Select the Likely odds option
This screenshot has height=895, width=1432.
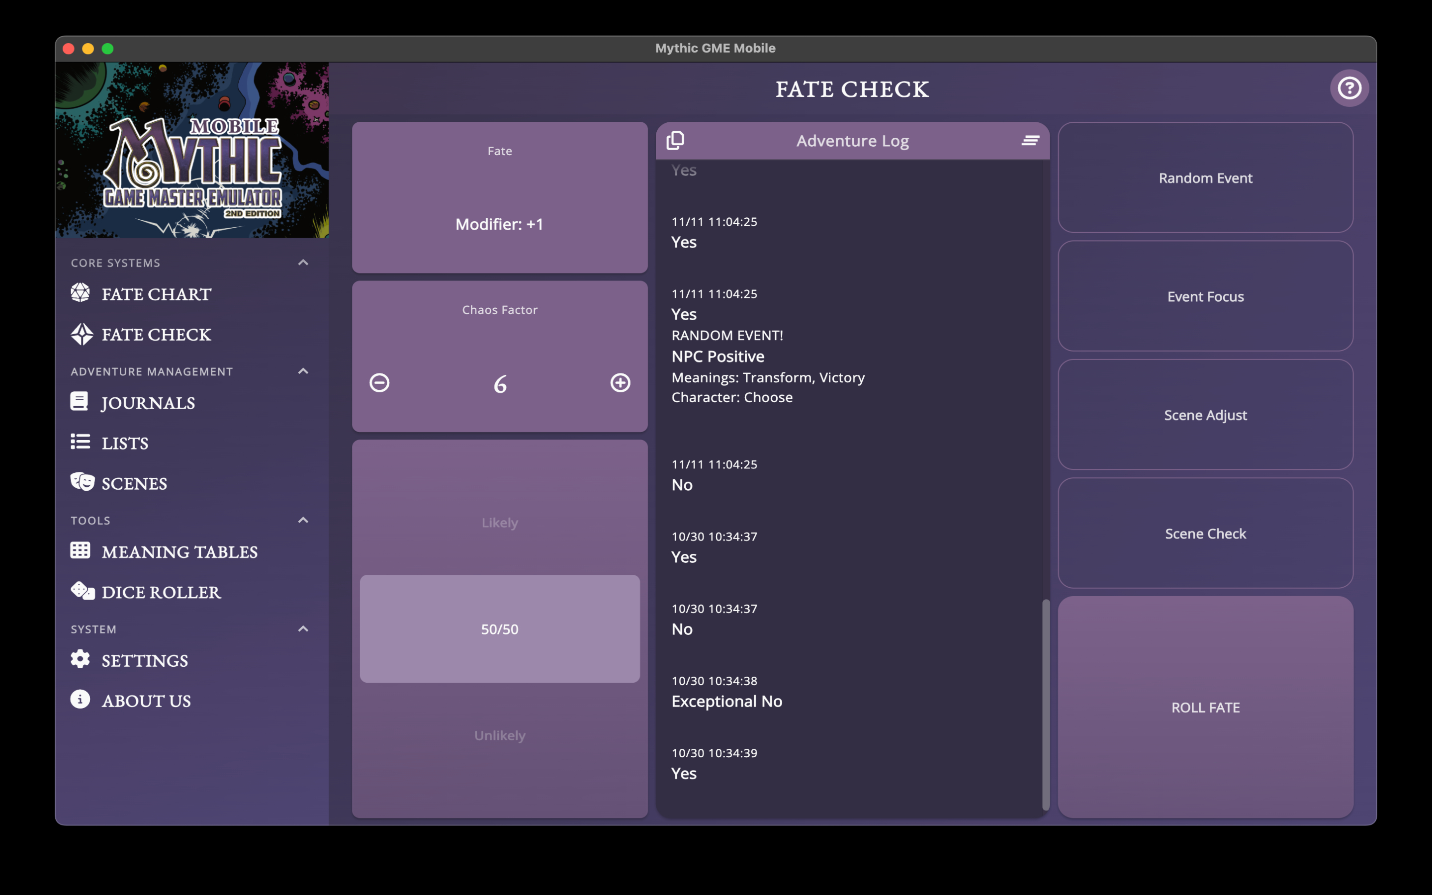[x=499, y=523]
